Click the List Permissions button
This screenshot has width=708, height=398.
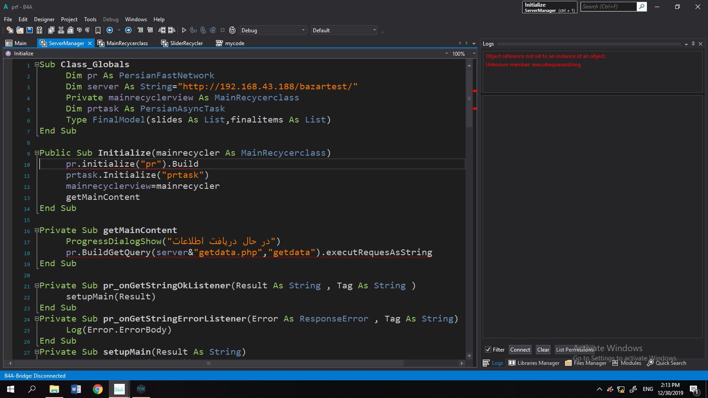pyautogui.click(x=574, y=349)
